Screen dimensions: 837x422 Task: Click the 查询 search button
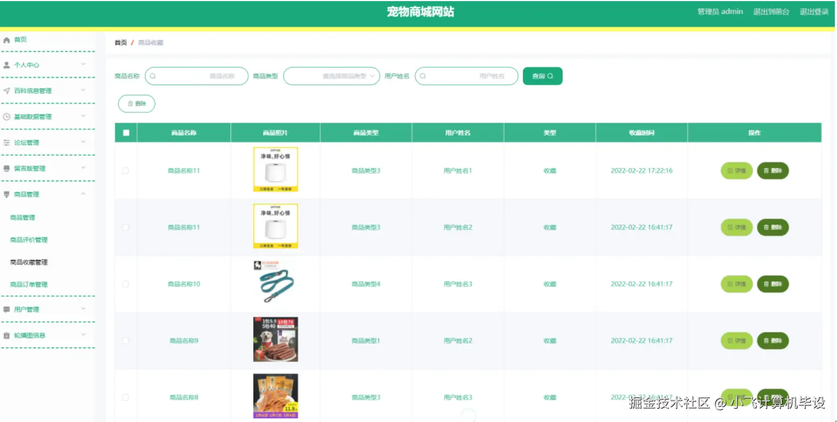pyautogui.click(x=543, y=76)
